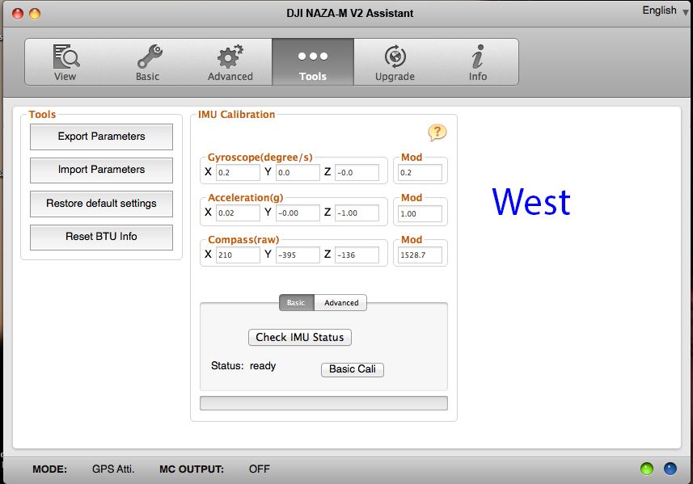Click the Gyroscope(degree/s) group label
Image resolution: width=693 pixels, height=484 pixels.
pos(260,158)
